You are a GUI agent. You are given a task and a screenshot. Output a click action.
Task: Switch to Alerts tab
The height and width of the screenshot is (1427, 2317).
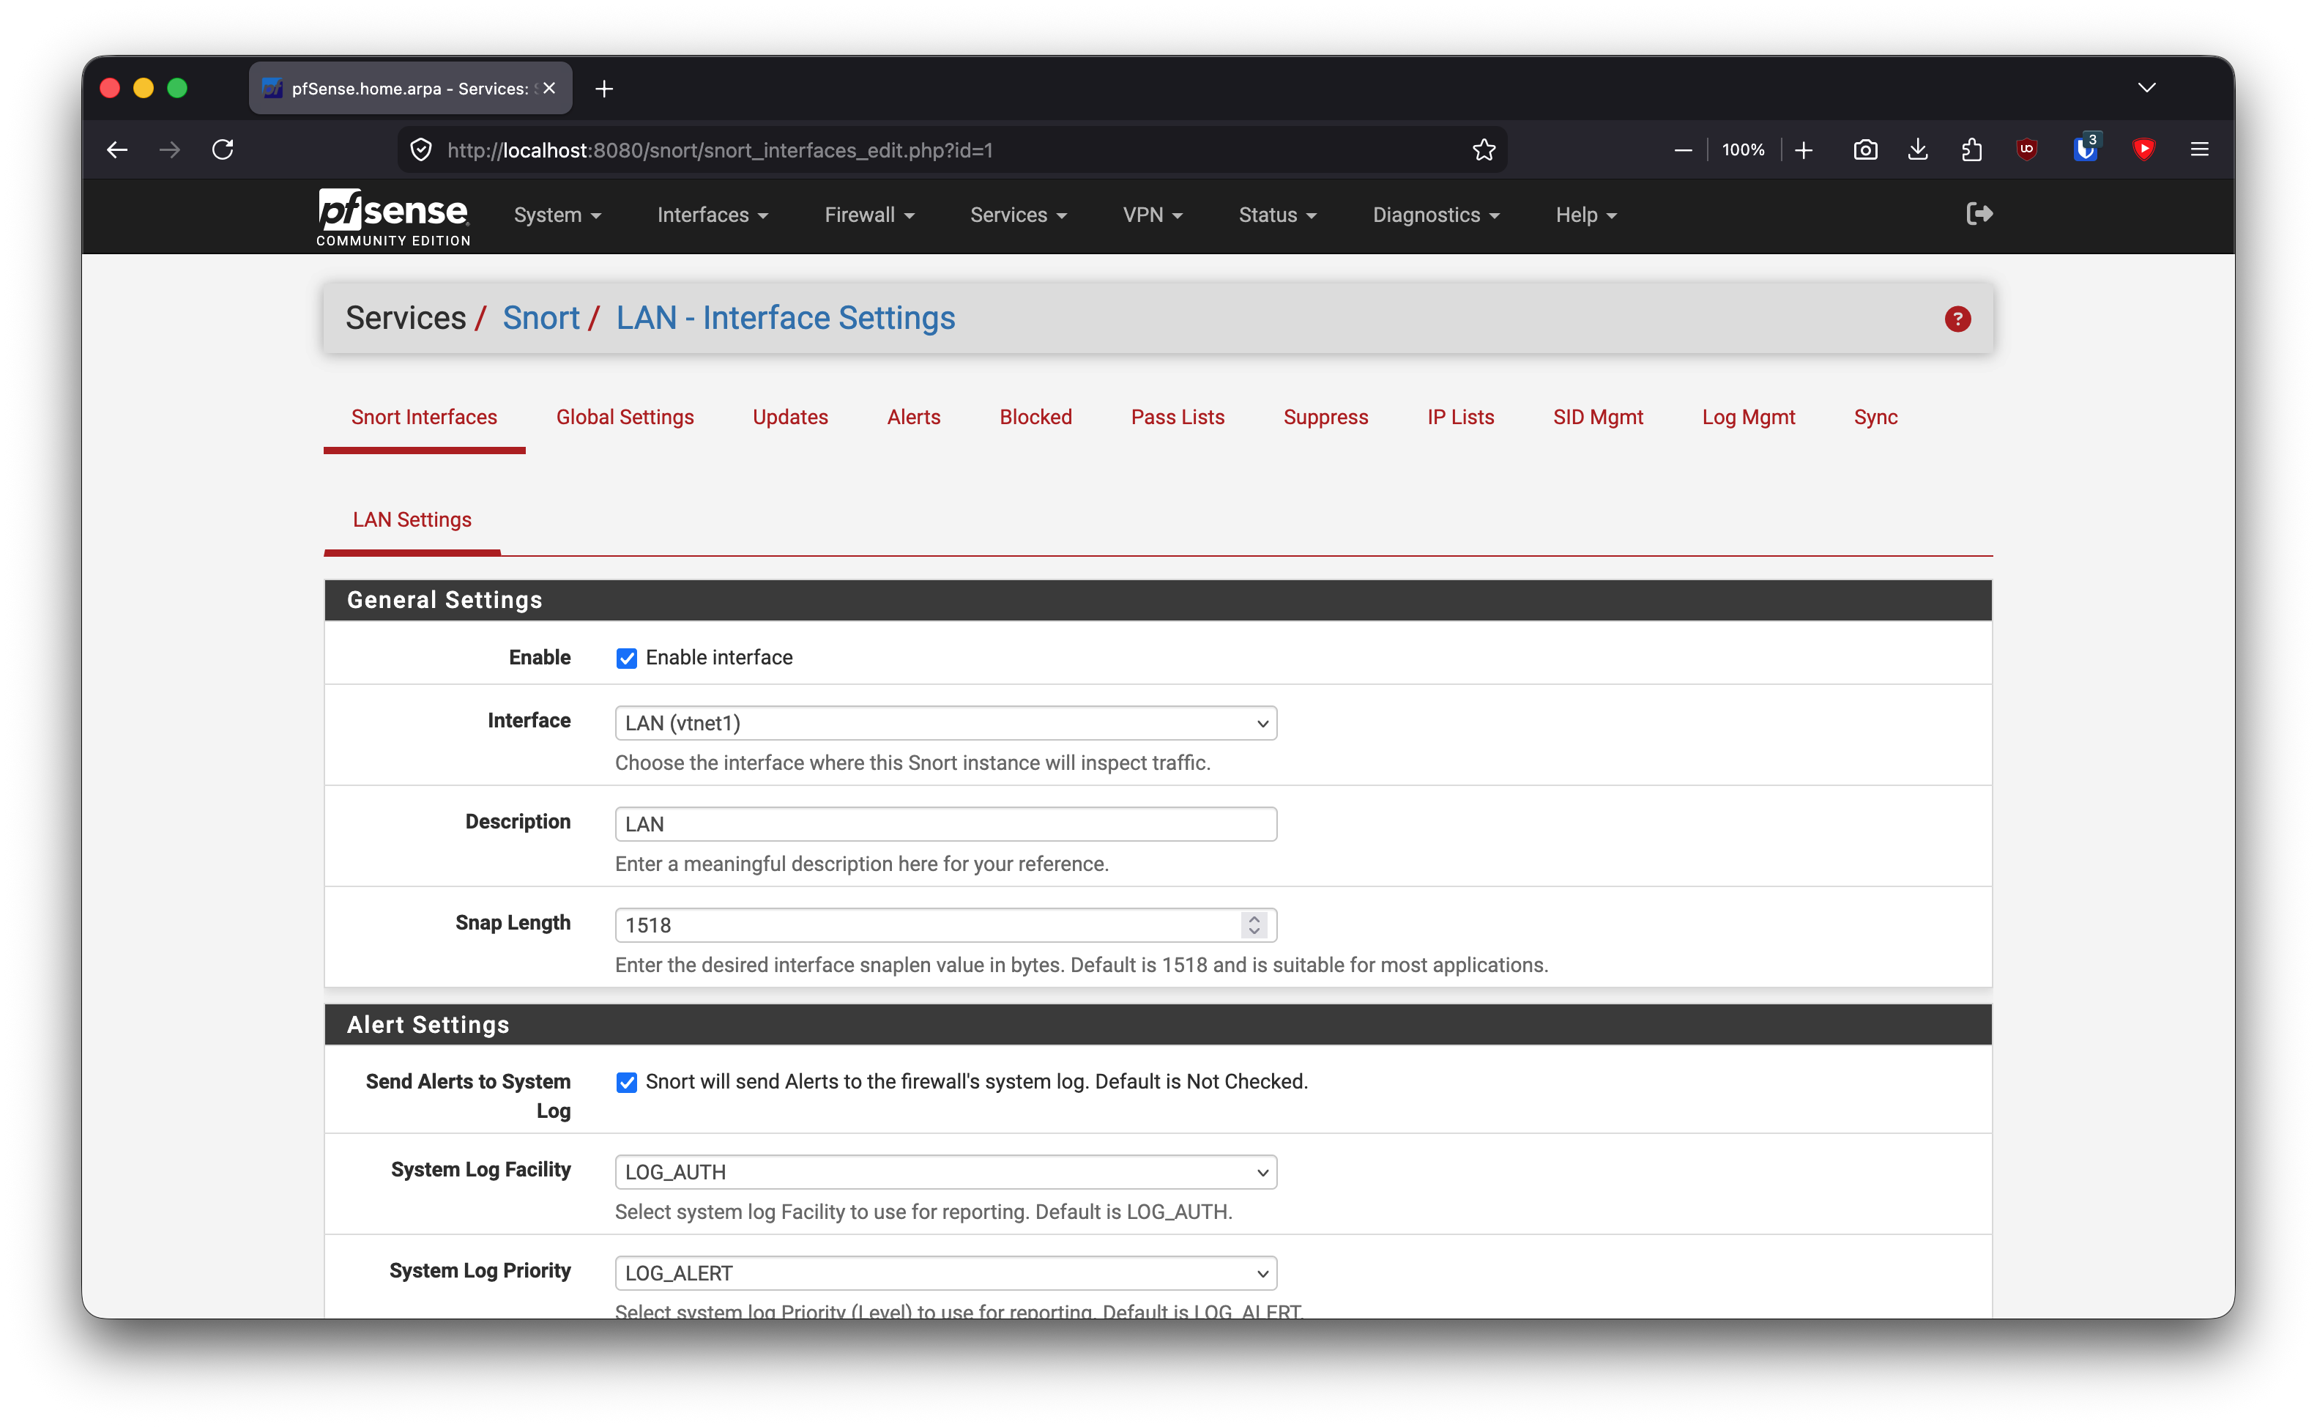click(x=913, y=418)
